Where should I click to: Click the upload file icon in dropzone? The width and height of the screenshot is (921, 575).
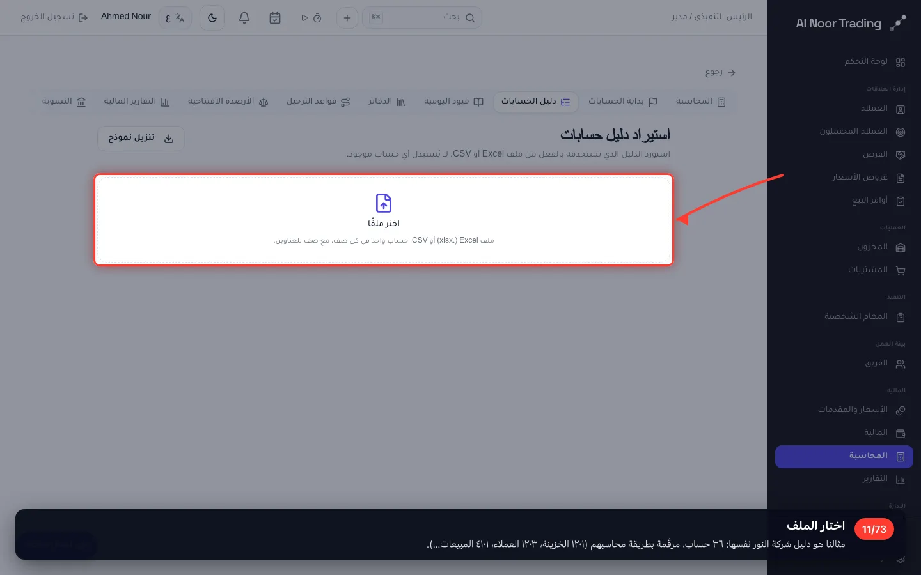[x=384, y=203]
